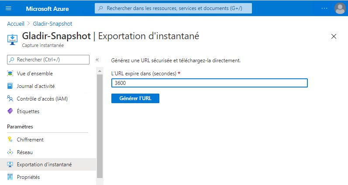This screenshot has height=185, width=348.
Task: Click the Générer l'URL button
Action: (x=135, y=98)
